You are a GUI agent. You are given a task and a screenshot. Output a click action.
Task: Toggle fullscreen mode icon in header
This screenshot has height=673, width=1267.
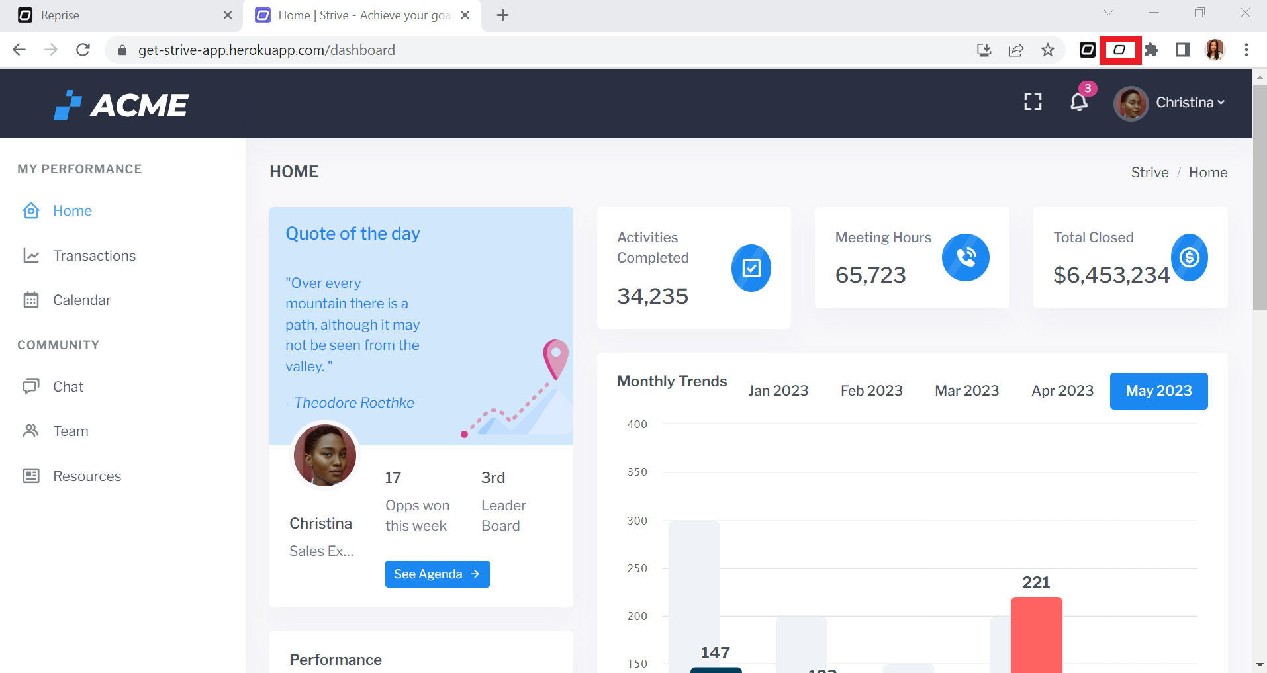(x=1033, y=102)
